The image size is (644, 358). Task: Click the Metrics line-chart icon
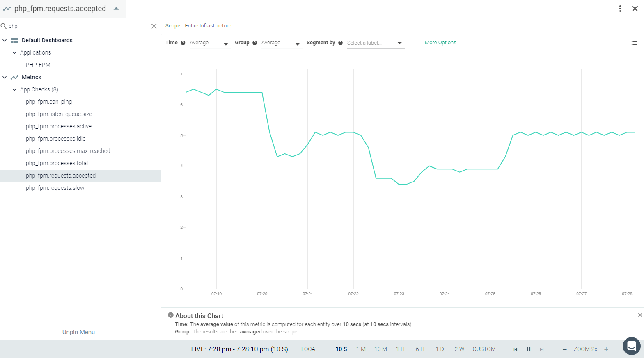tap(14, 77)
